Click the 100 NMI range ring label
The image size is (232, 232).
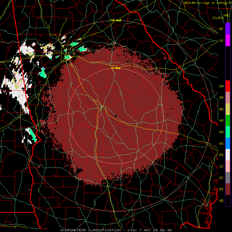116,20
